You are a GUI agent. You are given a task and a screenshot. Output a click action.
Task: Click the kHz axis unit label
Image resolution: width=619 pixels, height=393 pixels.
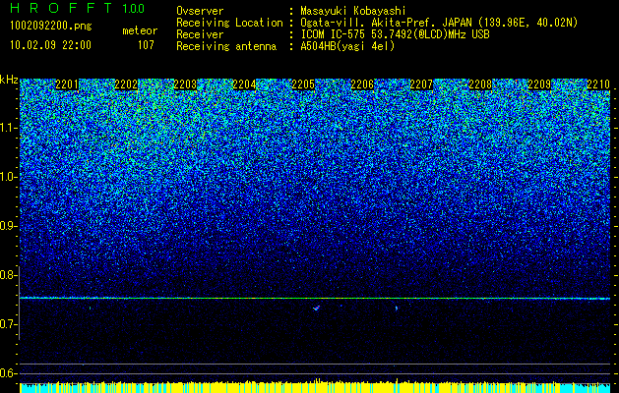pyautogui.click(x=9, y=80)
